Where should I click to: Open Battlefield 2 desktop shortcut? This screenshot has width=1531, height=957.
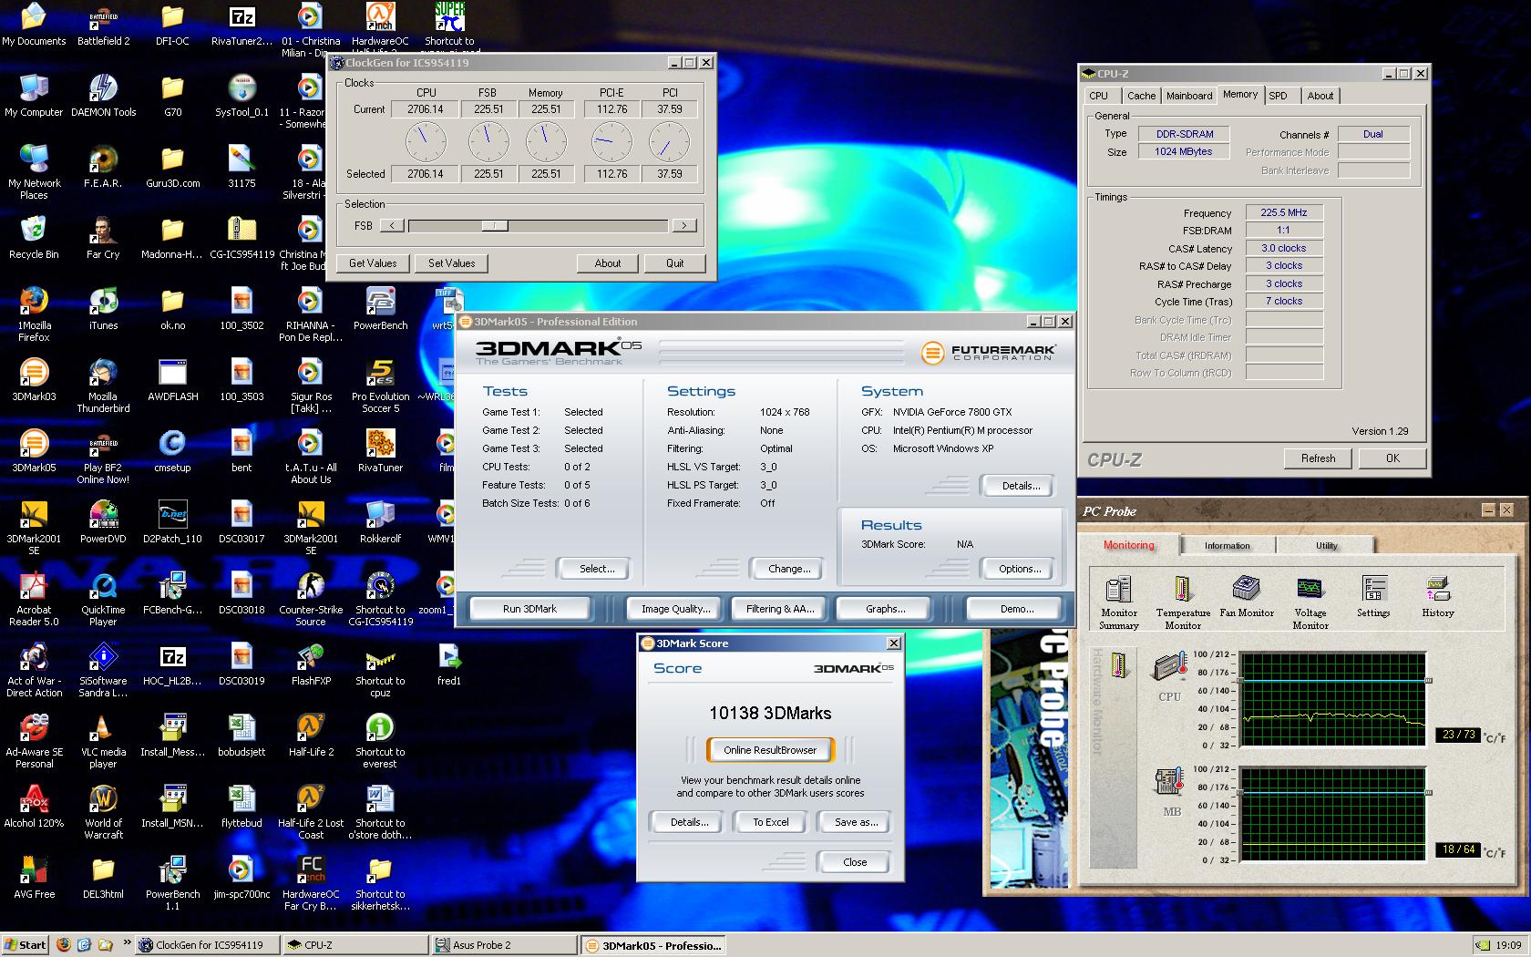tap(103, 25)
